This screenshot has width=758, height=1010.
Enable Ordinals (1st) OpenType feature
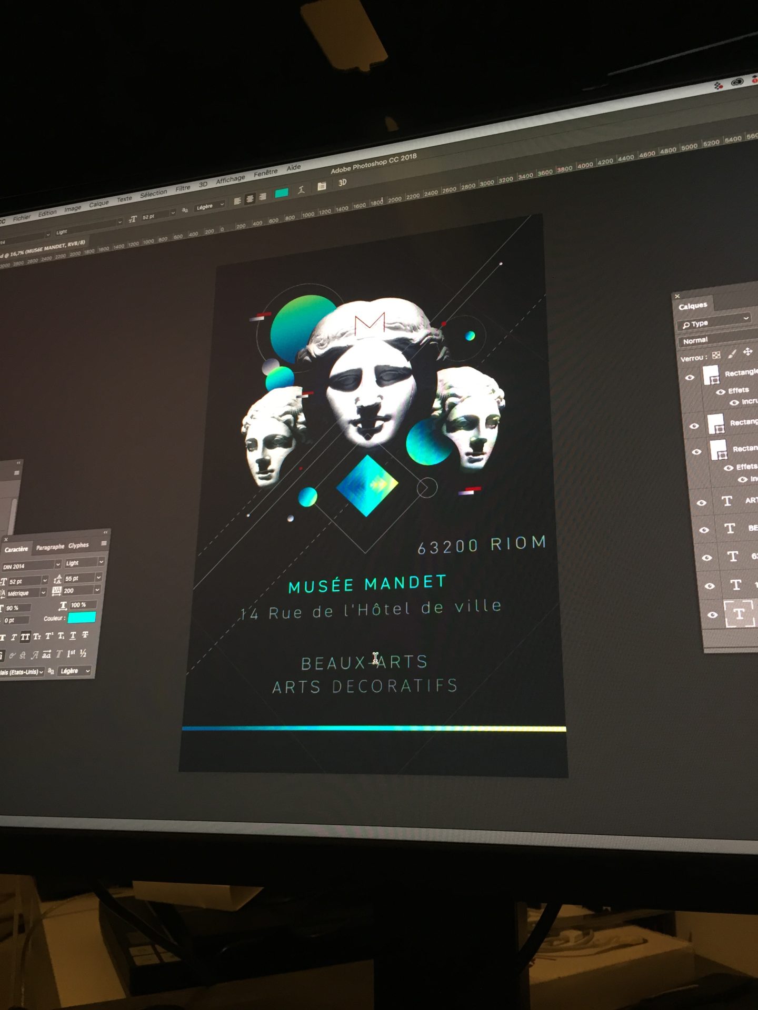[x=71, y=653]
